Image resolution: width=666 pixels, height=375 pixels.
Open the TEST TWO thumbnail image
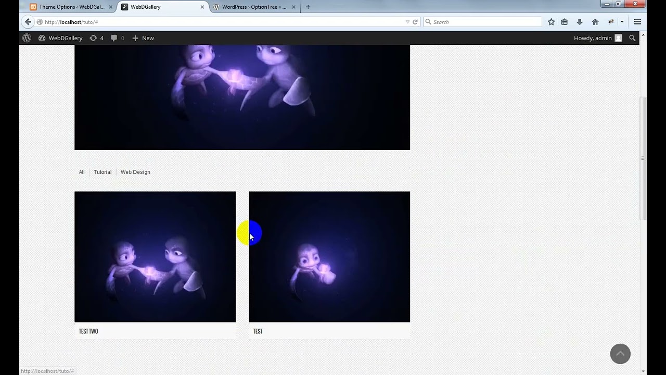pyautogui.click(x=155, y=257)
